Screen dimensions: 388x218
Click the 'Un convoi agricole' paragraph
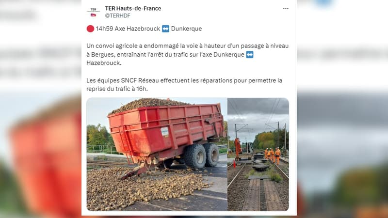(x=187, y=54)
